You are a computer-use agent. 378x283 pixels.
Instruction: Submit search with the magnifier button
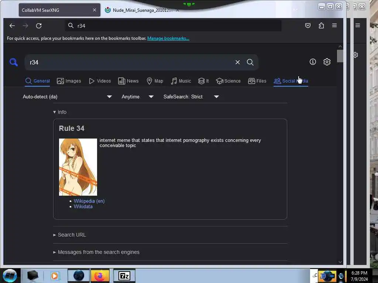(x=250, y=62)
